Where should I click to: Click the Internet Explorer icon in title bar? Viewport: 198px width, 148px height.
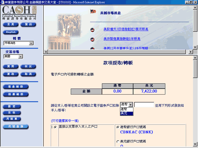(x=2, y=2)
